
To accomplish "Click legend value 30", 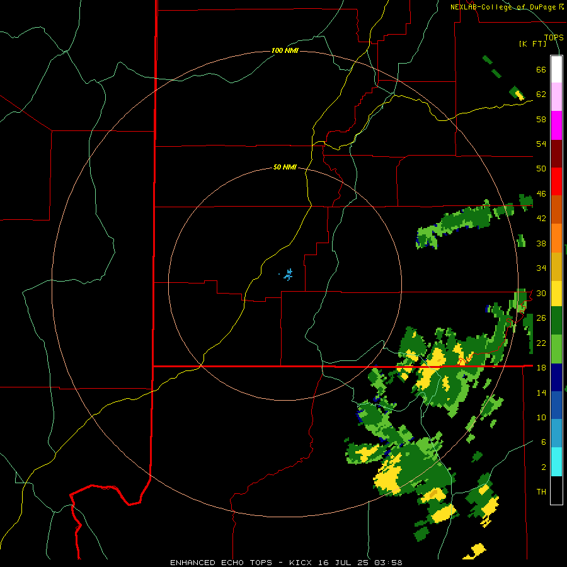I will [x=541, y=293].
